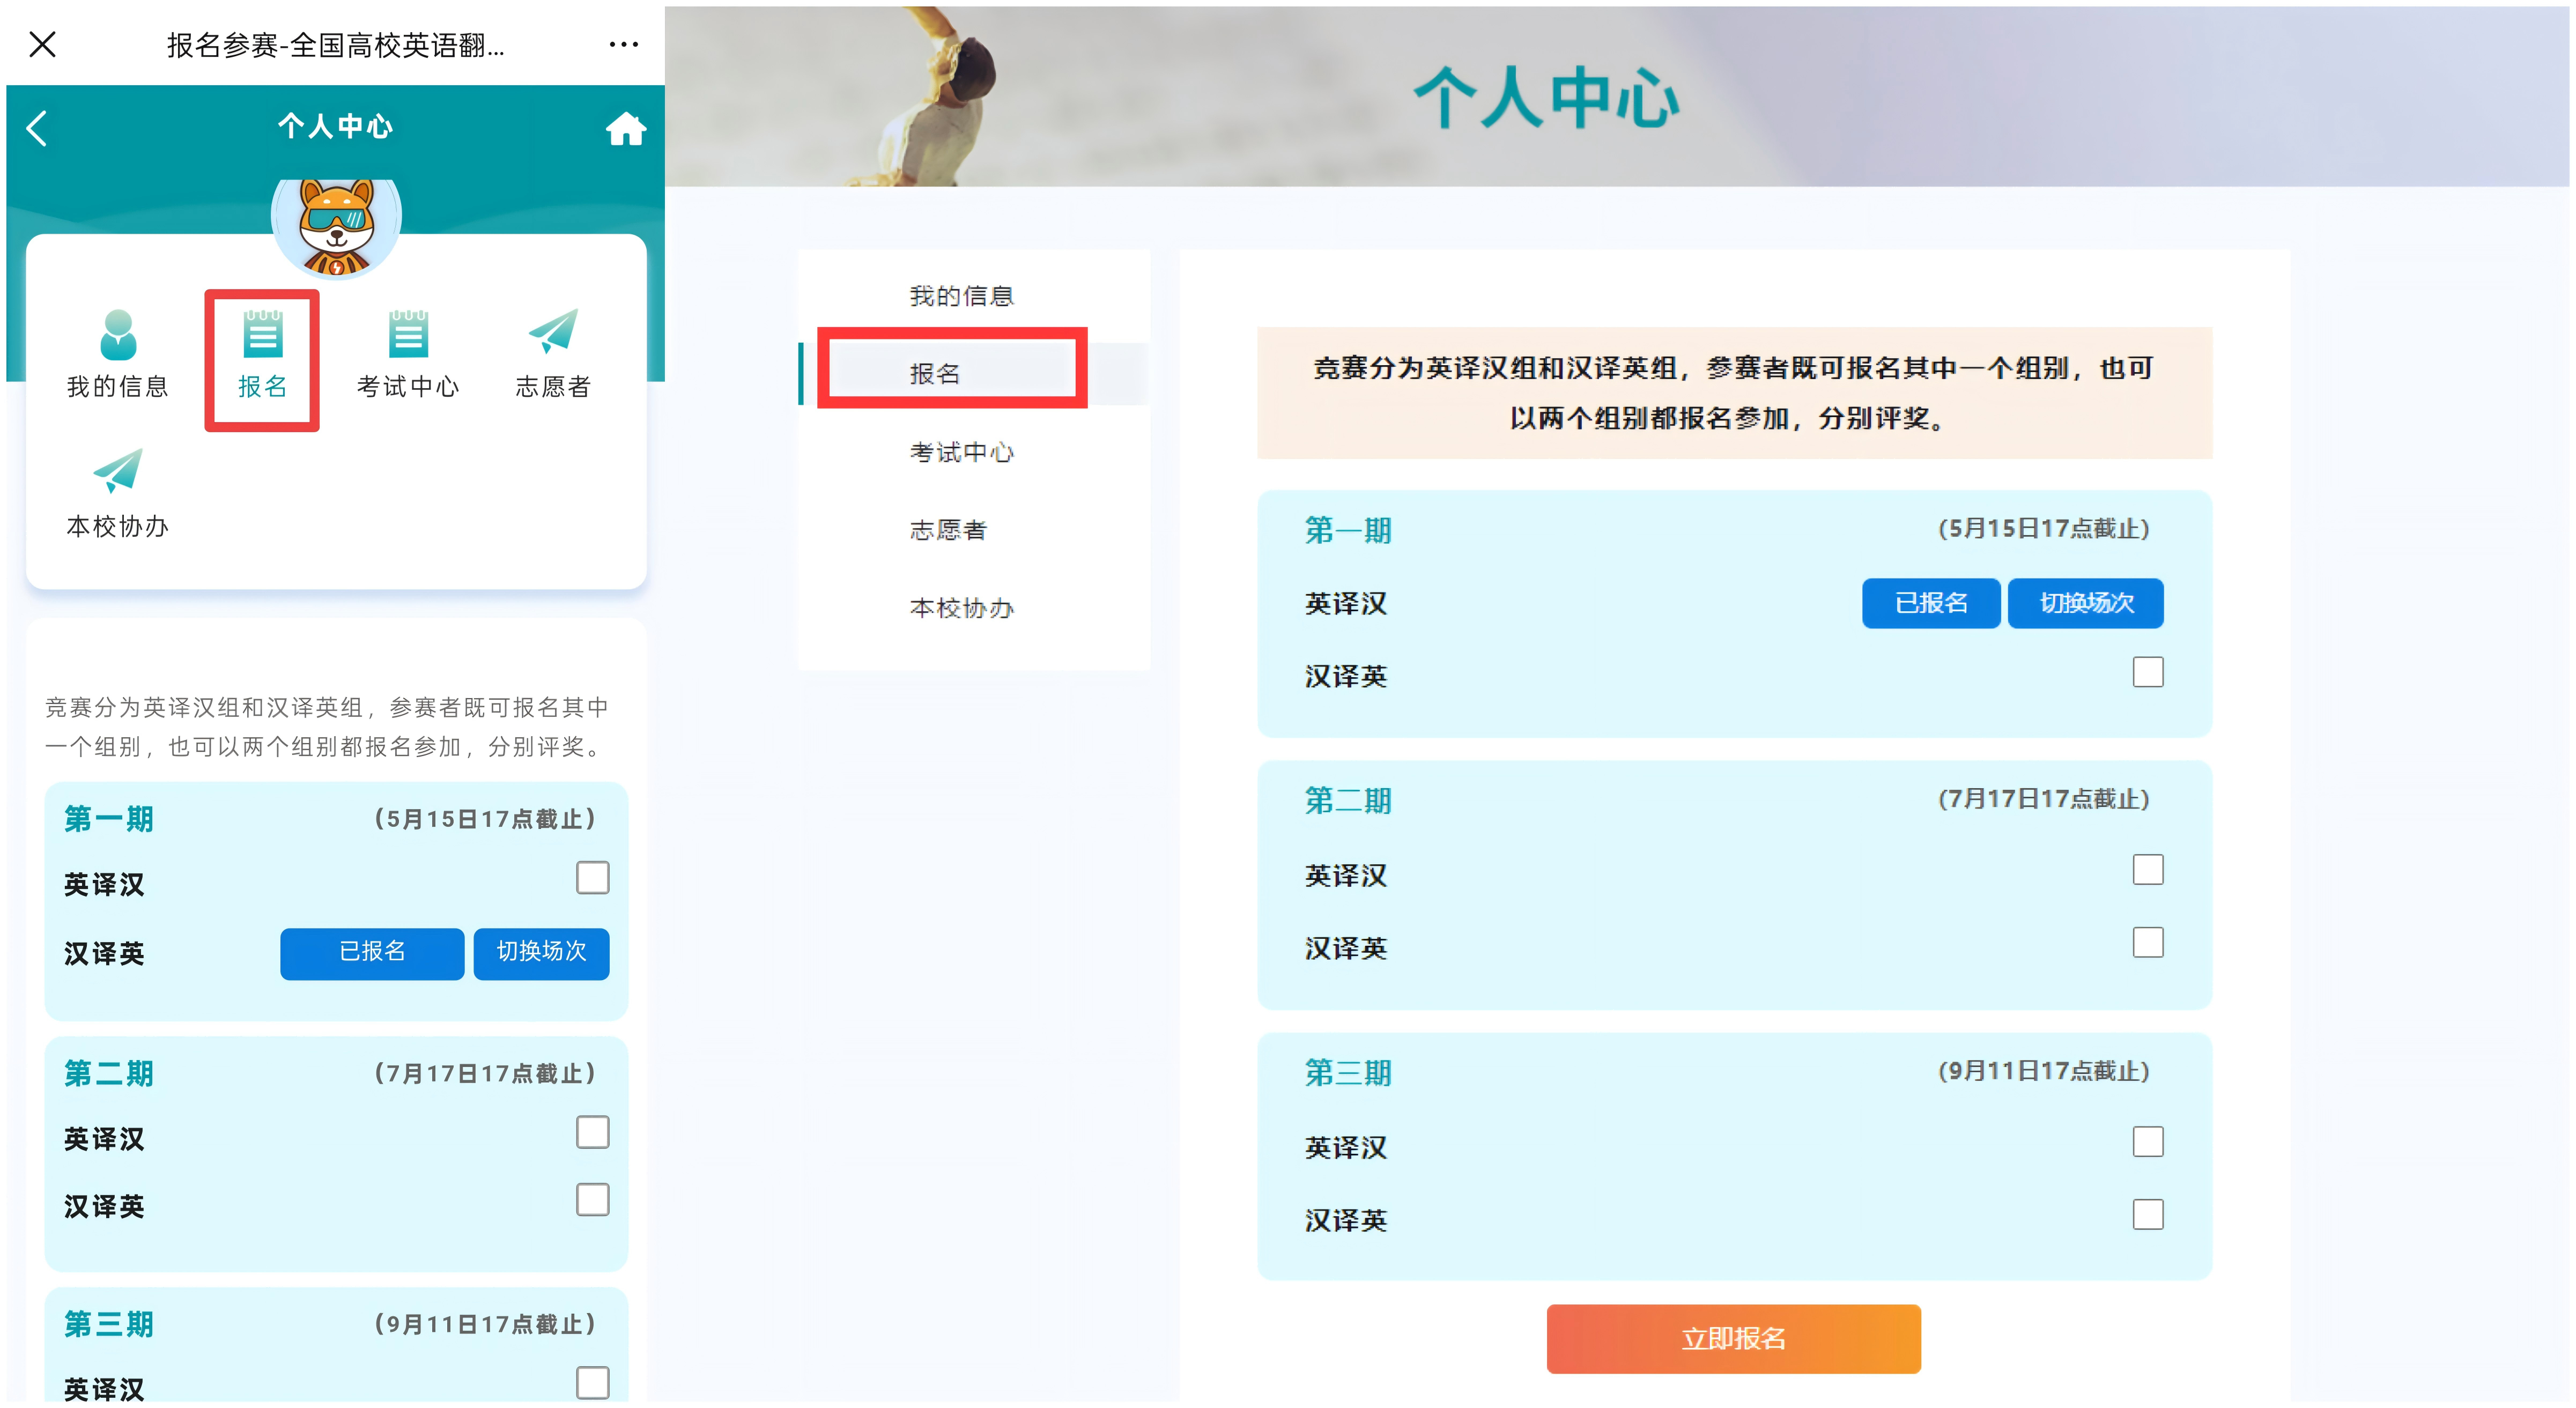Select 我的信息 in the desktop sidebar menu
Screen dimensions: 2576x1408
pos(961,296)
